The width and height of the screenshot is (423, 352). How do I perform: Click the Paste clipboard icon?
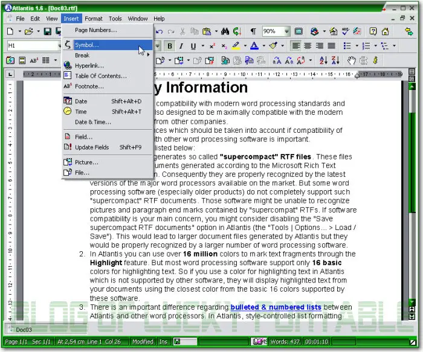207,31
